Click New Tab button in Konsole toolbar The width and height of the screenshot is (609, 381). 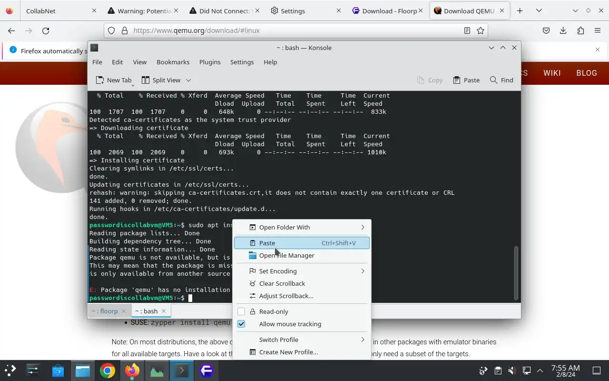[113, 80]
